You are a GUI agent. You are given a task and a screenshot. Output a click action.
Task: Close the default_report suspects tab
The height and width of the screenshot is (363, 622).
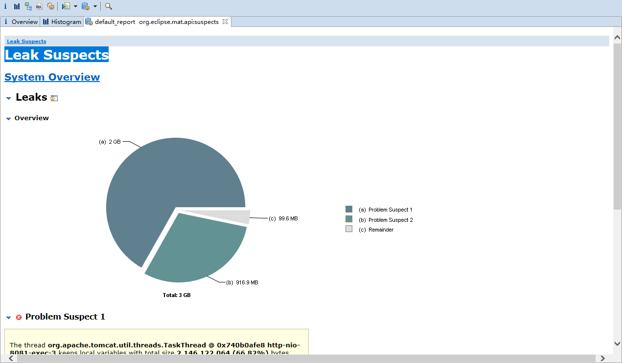click(x=225, y=21)
